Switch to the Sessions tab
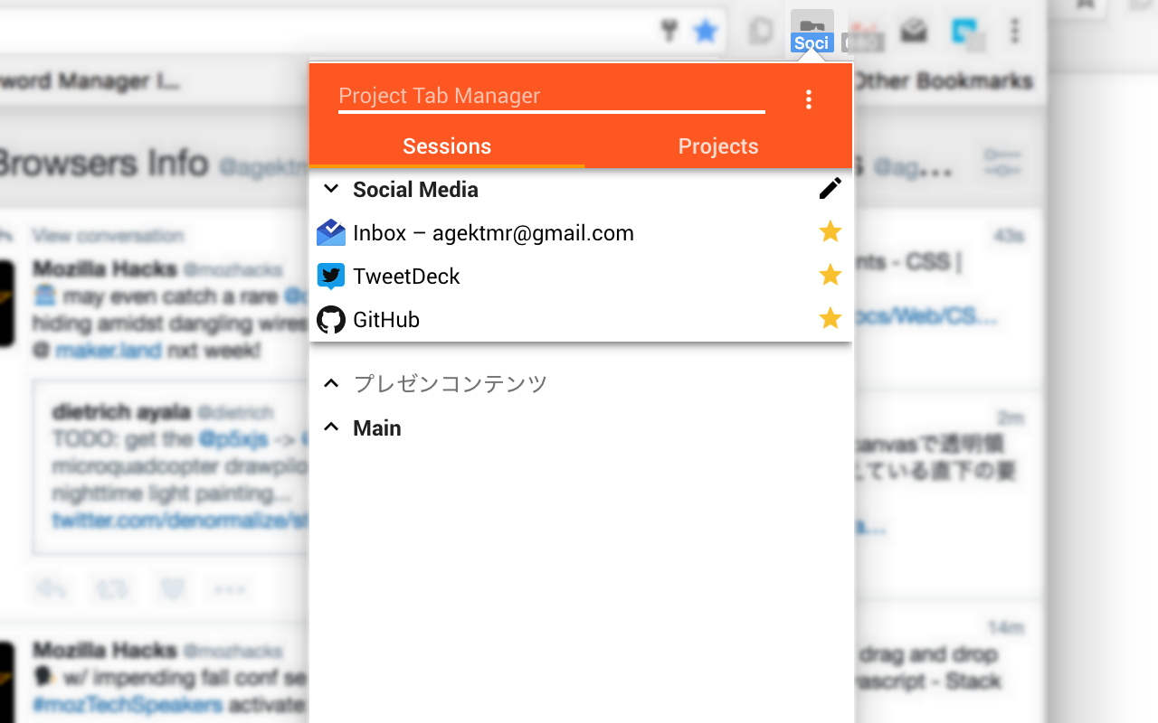 (447, 146)
